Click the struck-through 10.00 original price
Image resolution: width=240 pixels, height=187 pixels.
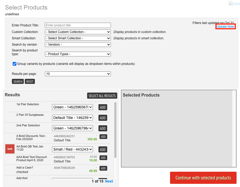[x=93, y=157]
